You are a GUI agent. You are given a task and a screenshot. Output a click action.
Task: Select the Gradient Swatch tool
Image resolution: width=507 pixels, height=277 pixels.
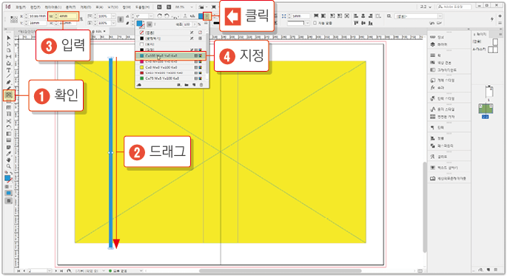point(9,134)
